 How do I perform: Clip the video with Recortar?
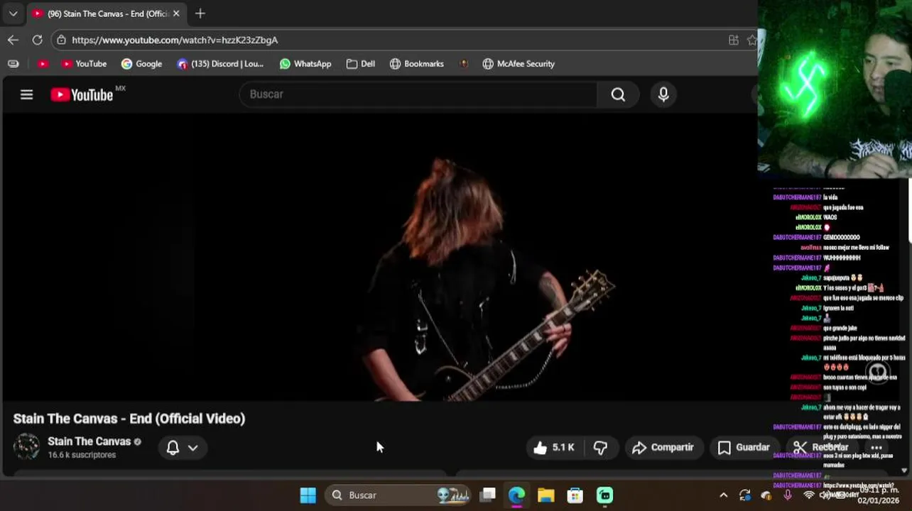820,447
